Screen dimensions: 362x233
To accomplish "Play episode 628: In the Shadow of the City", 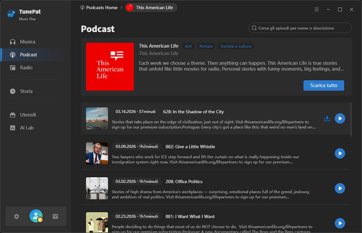I will tap(340, 119).
